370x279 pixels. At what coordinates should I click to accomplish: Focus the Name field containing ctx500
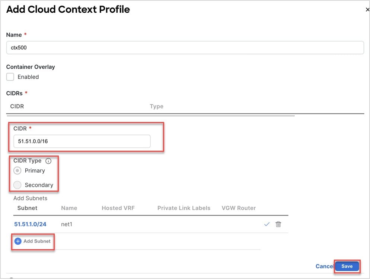click(x=185, y=47)
